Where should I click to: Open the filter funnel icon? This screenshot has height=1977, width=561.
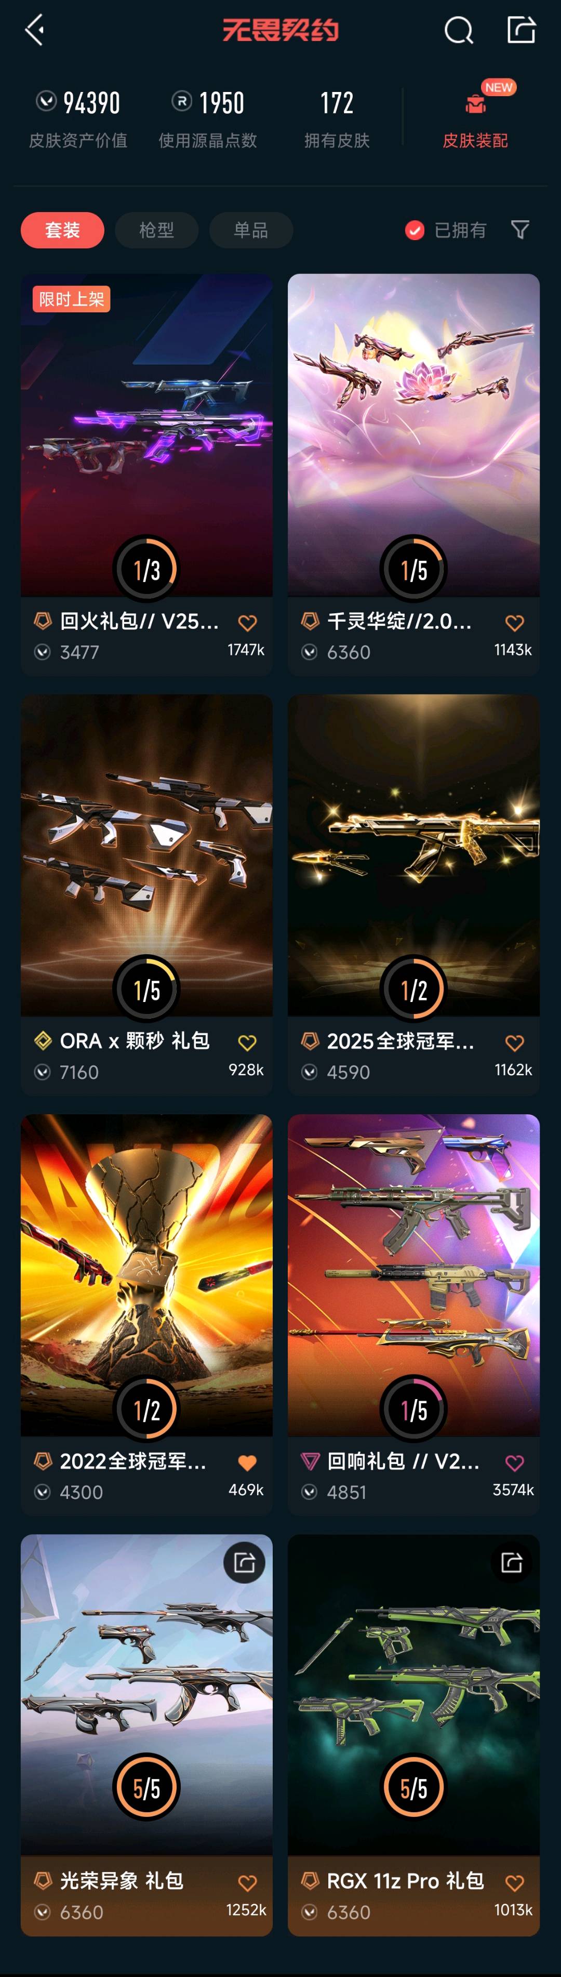[519, 230]
